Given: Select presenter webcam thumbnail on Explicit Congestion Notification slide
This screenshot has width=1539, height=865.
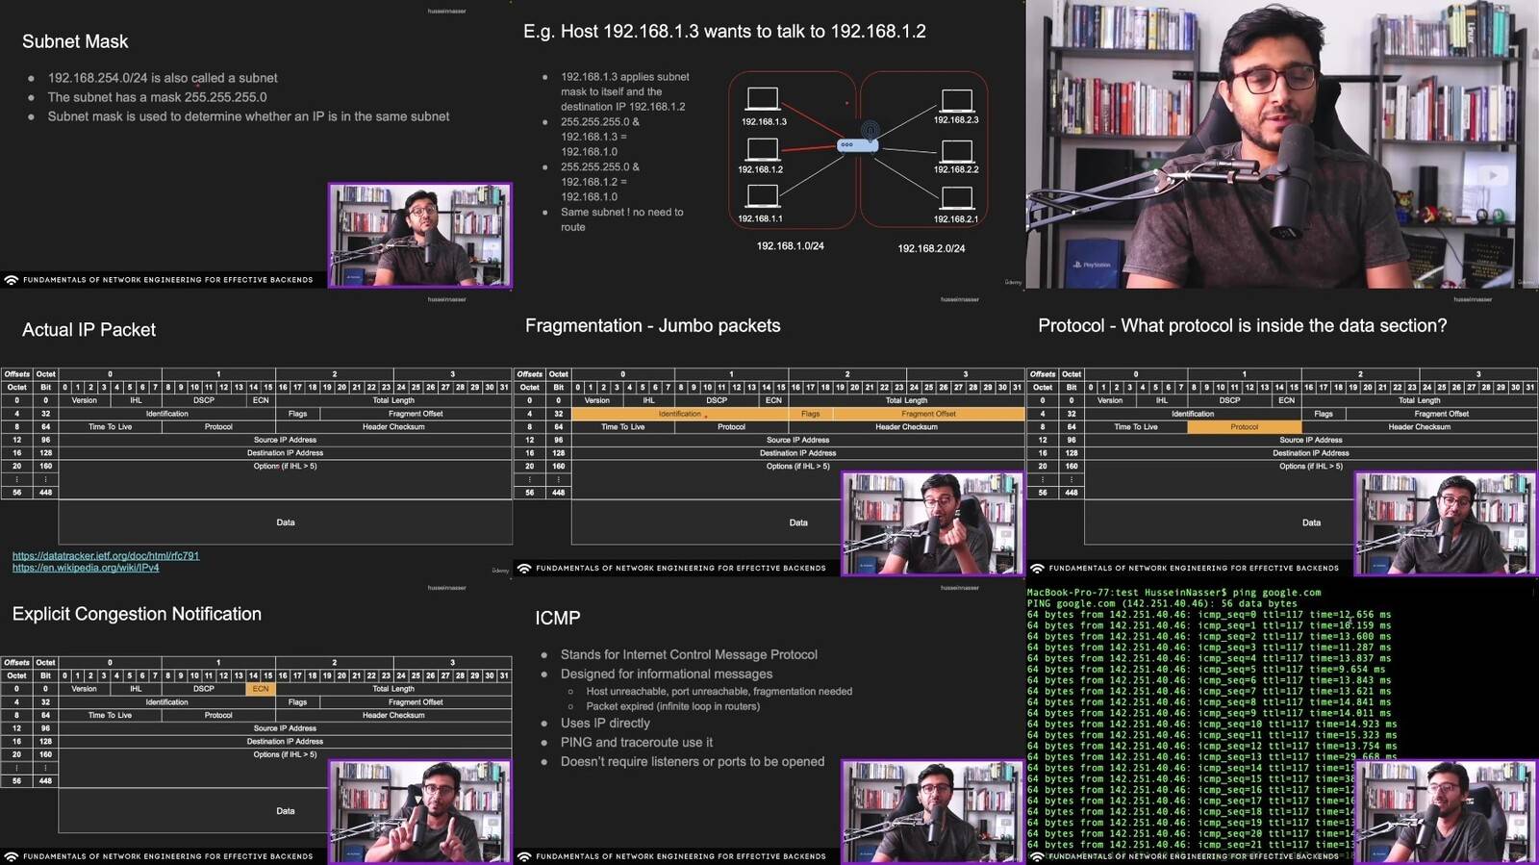Looking at the screenshot, I should click(x=419, y=812).
